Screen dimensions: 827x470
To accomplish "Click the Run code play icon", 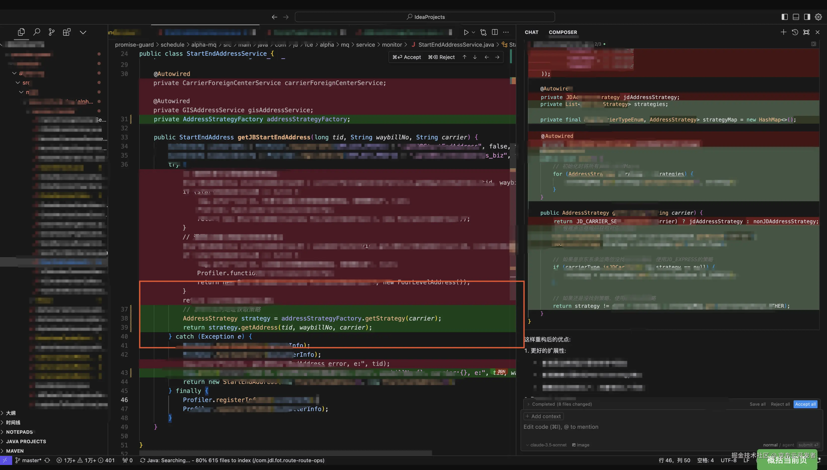I will pyautogui.click(x=466, y=32).
